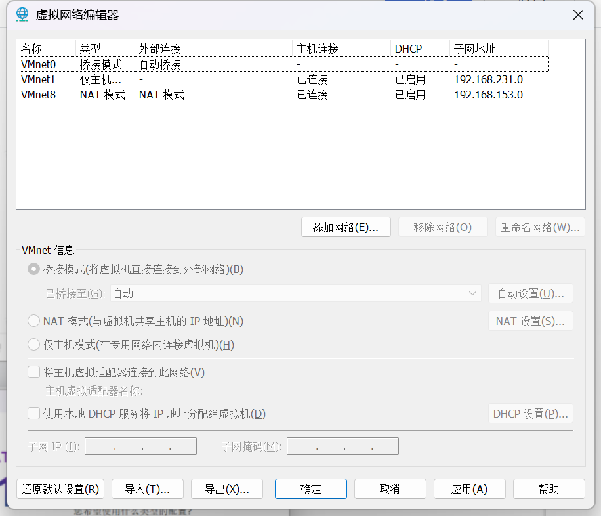Click the 添加网络 button
Viewport: 601px width, 516px height.
tap(346, 227)
